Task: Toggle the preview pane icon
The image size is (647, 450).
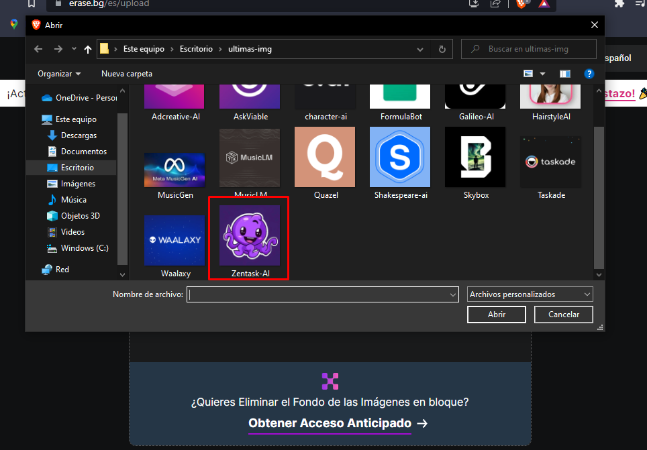Action: 565,74
